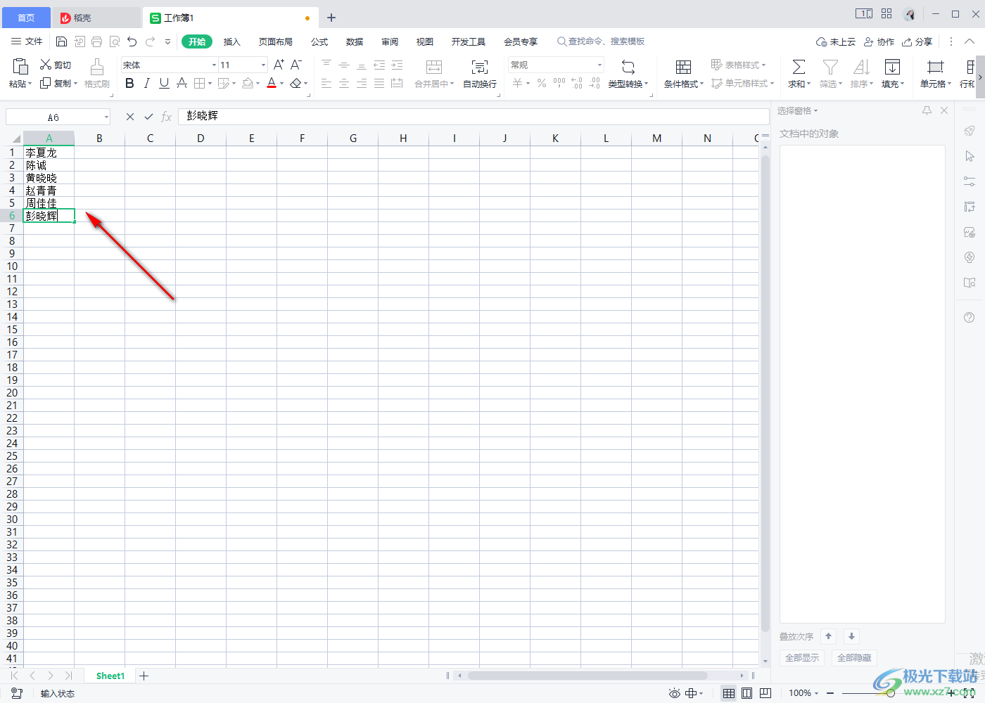Image resolution: width=985 pixels, height=703 pixels.
Task: Click Show All (全部显示) button
Action: pos(802,658)
